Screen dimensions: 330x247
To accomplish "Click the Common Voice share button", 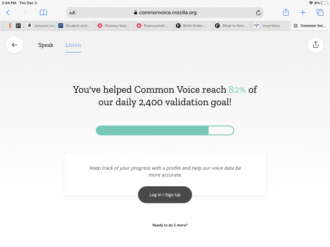I will [x=316, y=45].
